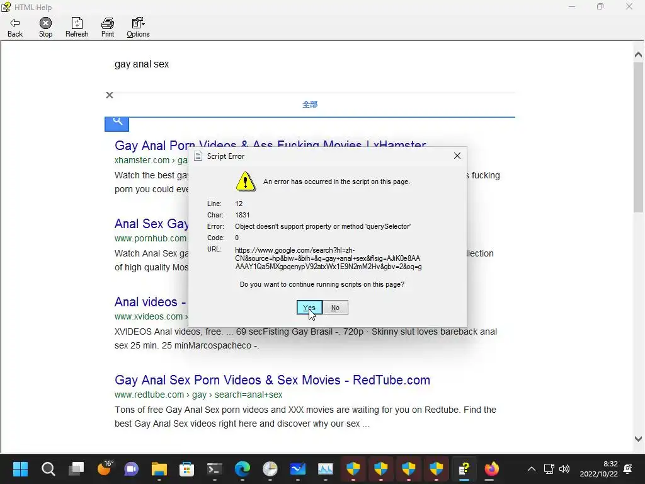Open the notification center icon

[x=628, y=469]
